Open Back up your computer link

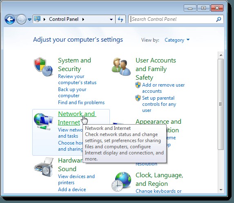pyautogui.click(x=72, y=92)
